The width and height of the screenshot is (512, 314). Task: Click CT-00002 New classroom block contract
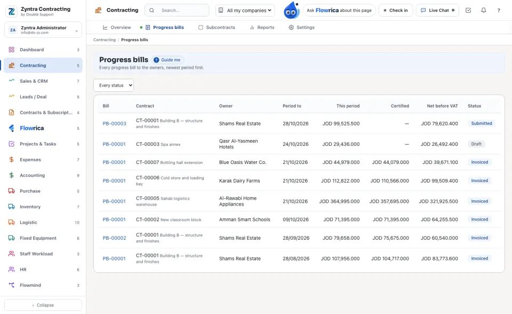pyautogui.click(x=169, y=219)
